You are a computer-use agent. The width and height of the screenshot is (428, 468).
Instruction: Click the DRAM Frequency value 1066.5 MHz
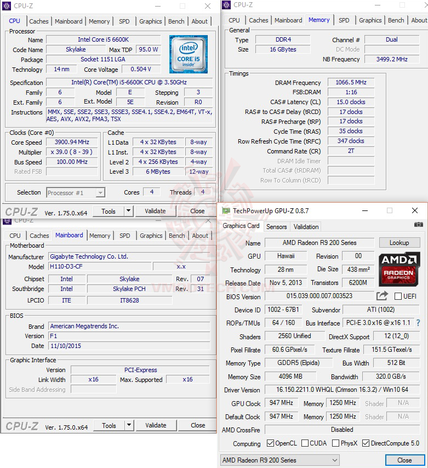[351, 82]
